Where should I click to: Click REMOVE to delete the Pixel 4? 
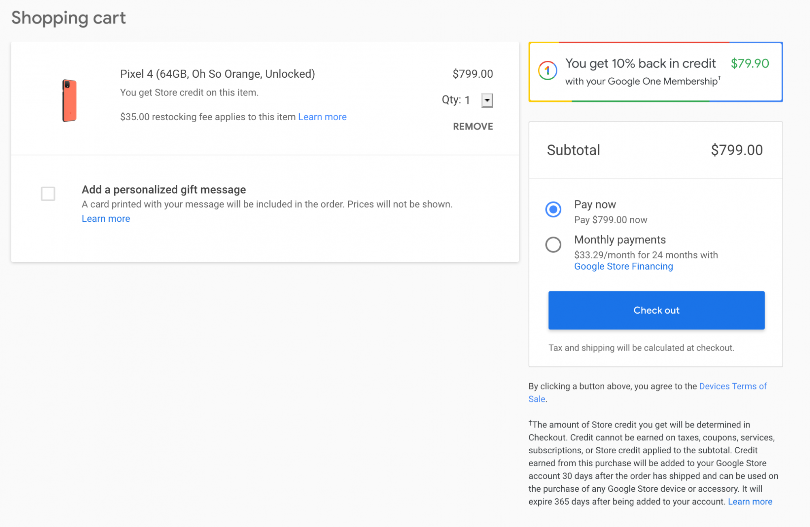coord(473,126)
